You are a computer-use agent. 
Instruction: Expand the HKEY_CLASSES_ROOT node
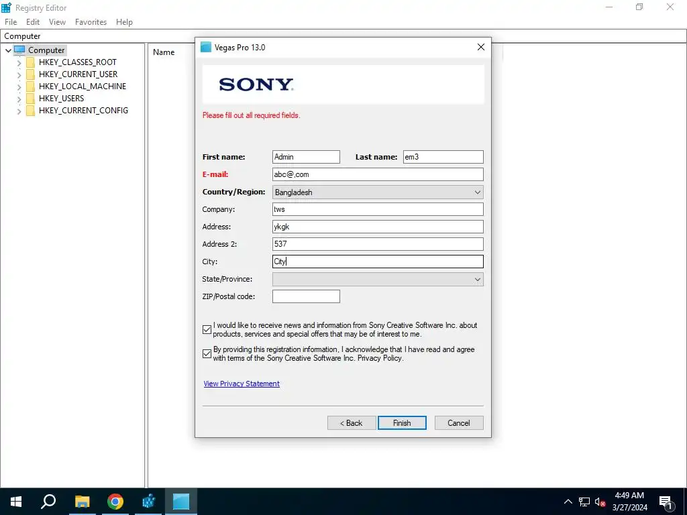(x=19, y=62)
